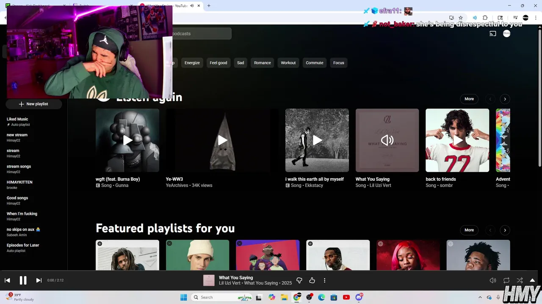
Task: Select the Commute mood chip
Action: (315, 63)
